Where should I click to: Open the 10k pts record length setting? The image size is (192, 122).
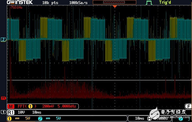point(50,2)
